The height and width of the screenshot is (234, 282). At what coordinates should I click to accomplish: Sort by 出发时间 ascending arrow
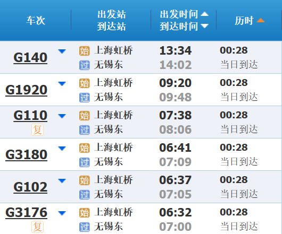pos(205,14)
